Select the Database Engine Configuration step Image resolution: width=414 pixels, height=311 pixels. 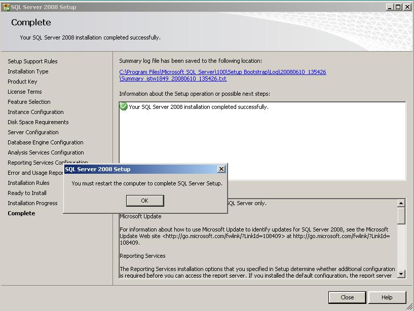point(46,142)
